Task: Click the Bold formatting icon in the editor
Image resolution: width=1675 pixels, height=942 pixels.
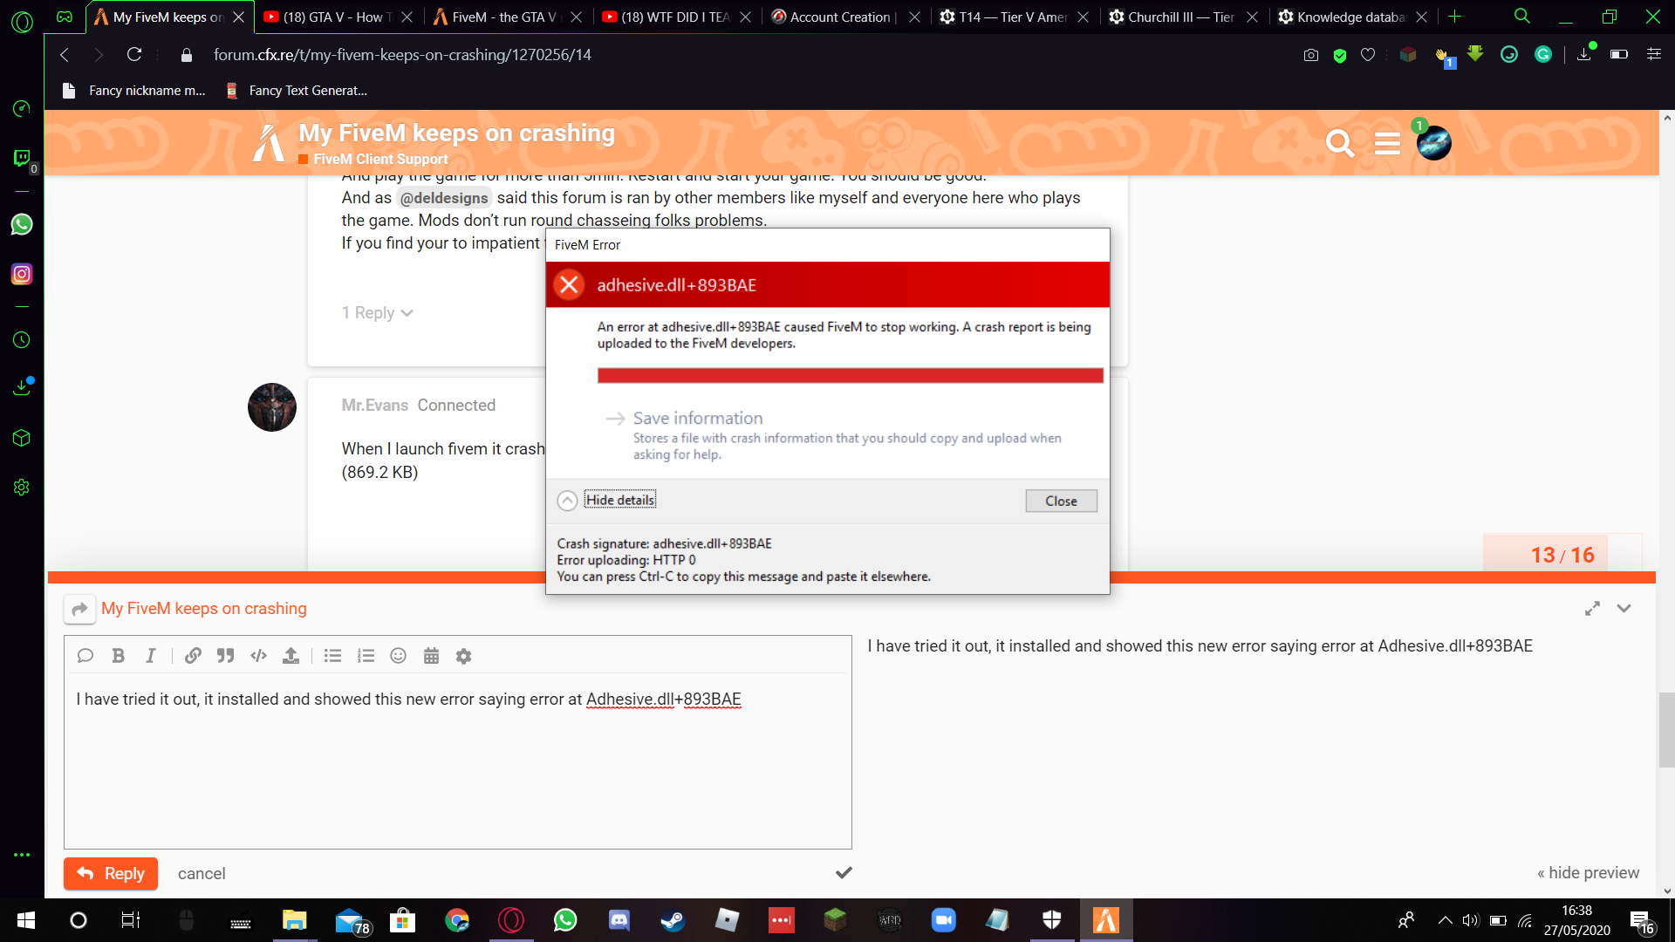Action: 118,656
